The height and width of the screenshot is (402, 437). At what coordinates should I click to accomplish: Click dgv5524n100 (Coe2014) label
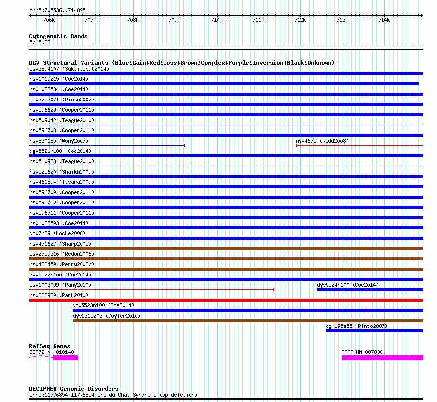pos(348,285)
